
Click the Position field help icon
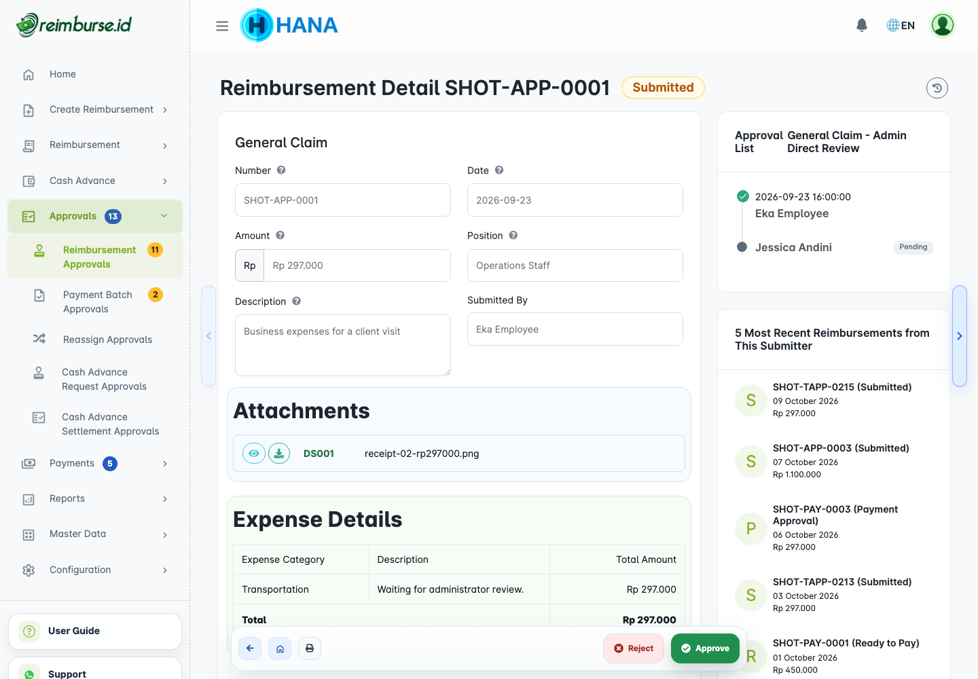(x=513, y=235)
